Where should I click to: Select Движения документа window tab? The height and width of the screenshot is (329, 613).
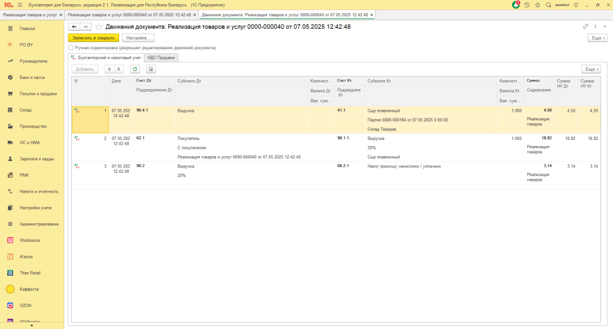click(x=284, y=15)
